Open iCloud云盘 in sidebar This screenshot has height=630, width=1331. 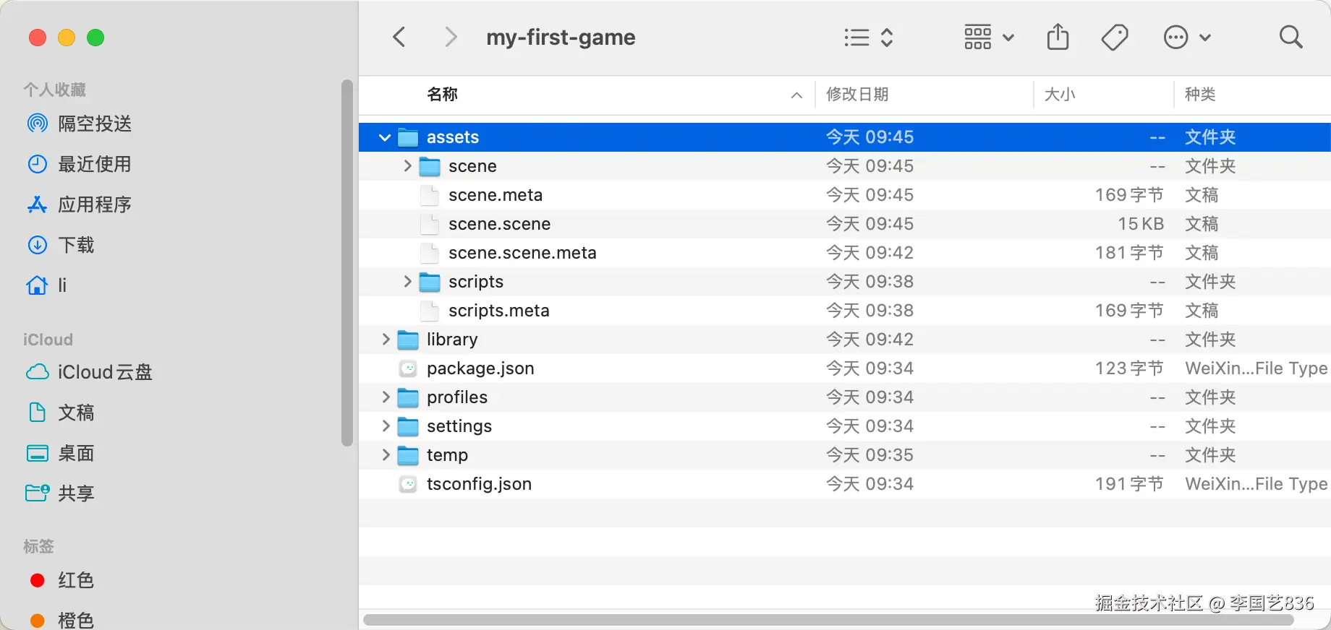pos(90,372)
